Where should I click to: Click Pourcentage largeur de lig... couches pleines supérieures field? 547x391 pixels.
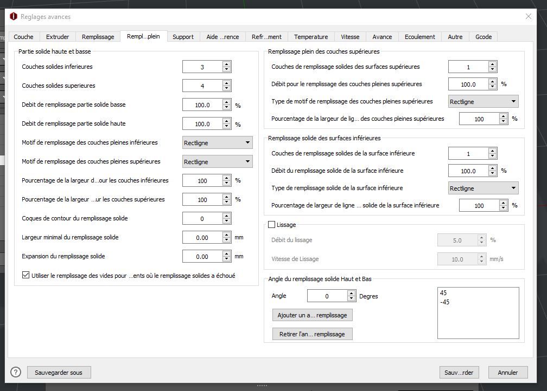(x=479, y=119)
